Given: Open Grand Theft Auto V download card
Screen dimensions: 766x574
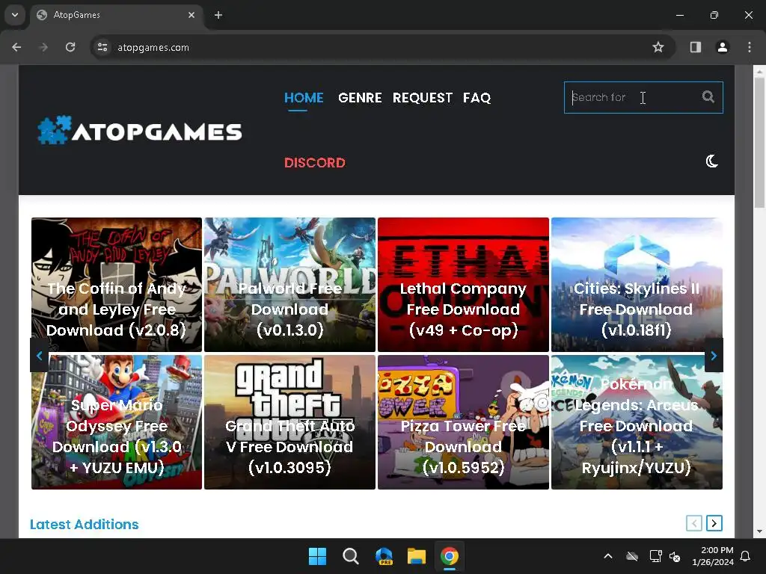Looking at the screenshot, I should [x=289, y=422].
